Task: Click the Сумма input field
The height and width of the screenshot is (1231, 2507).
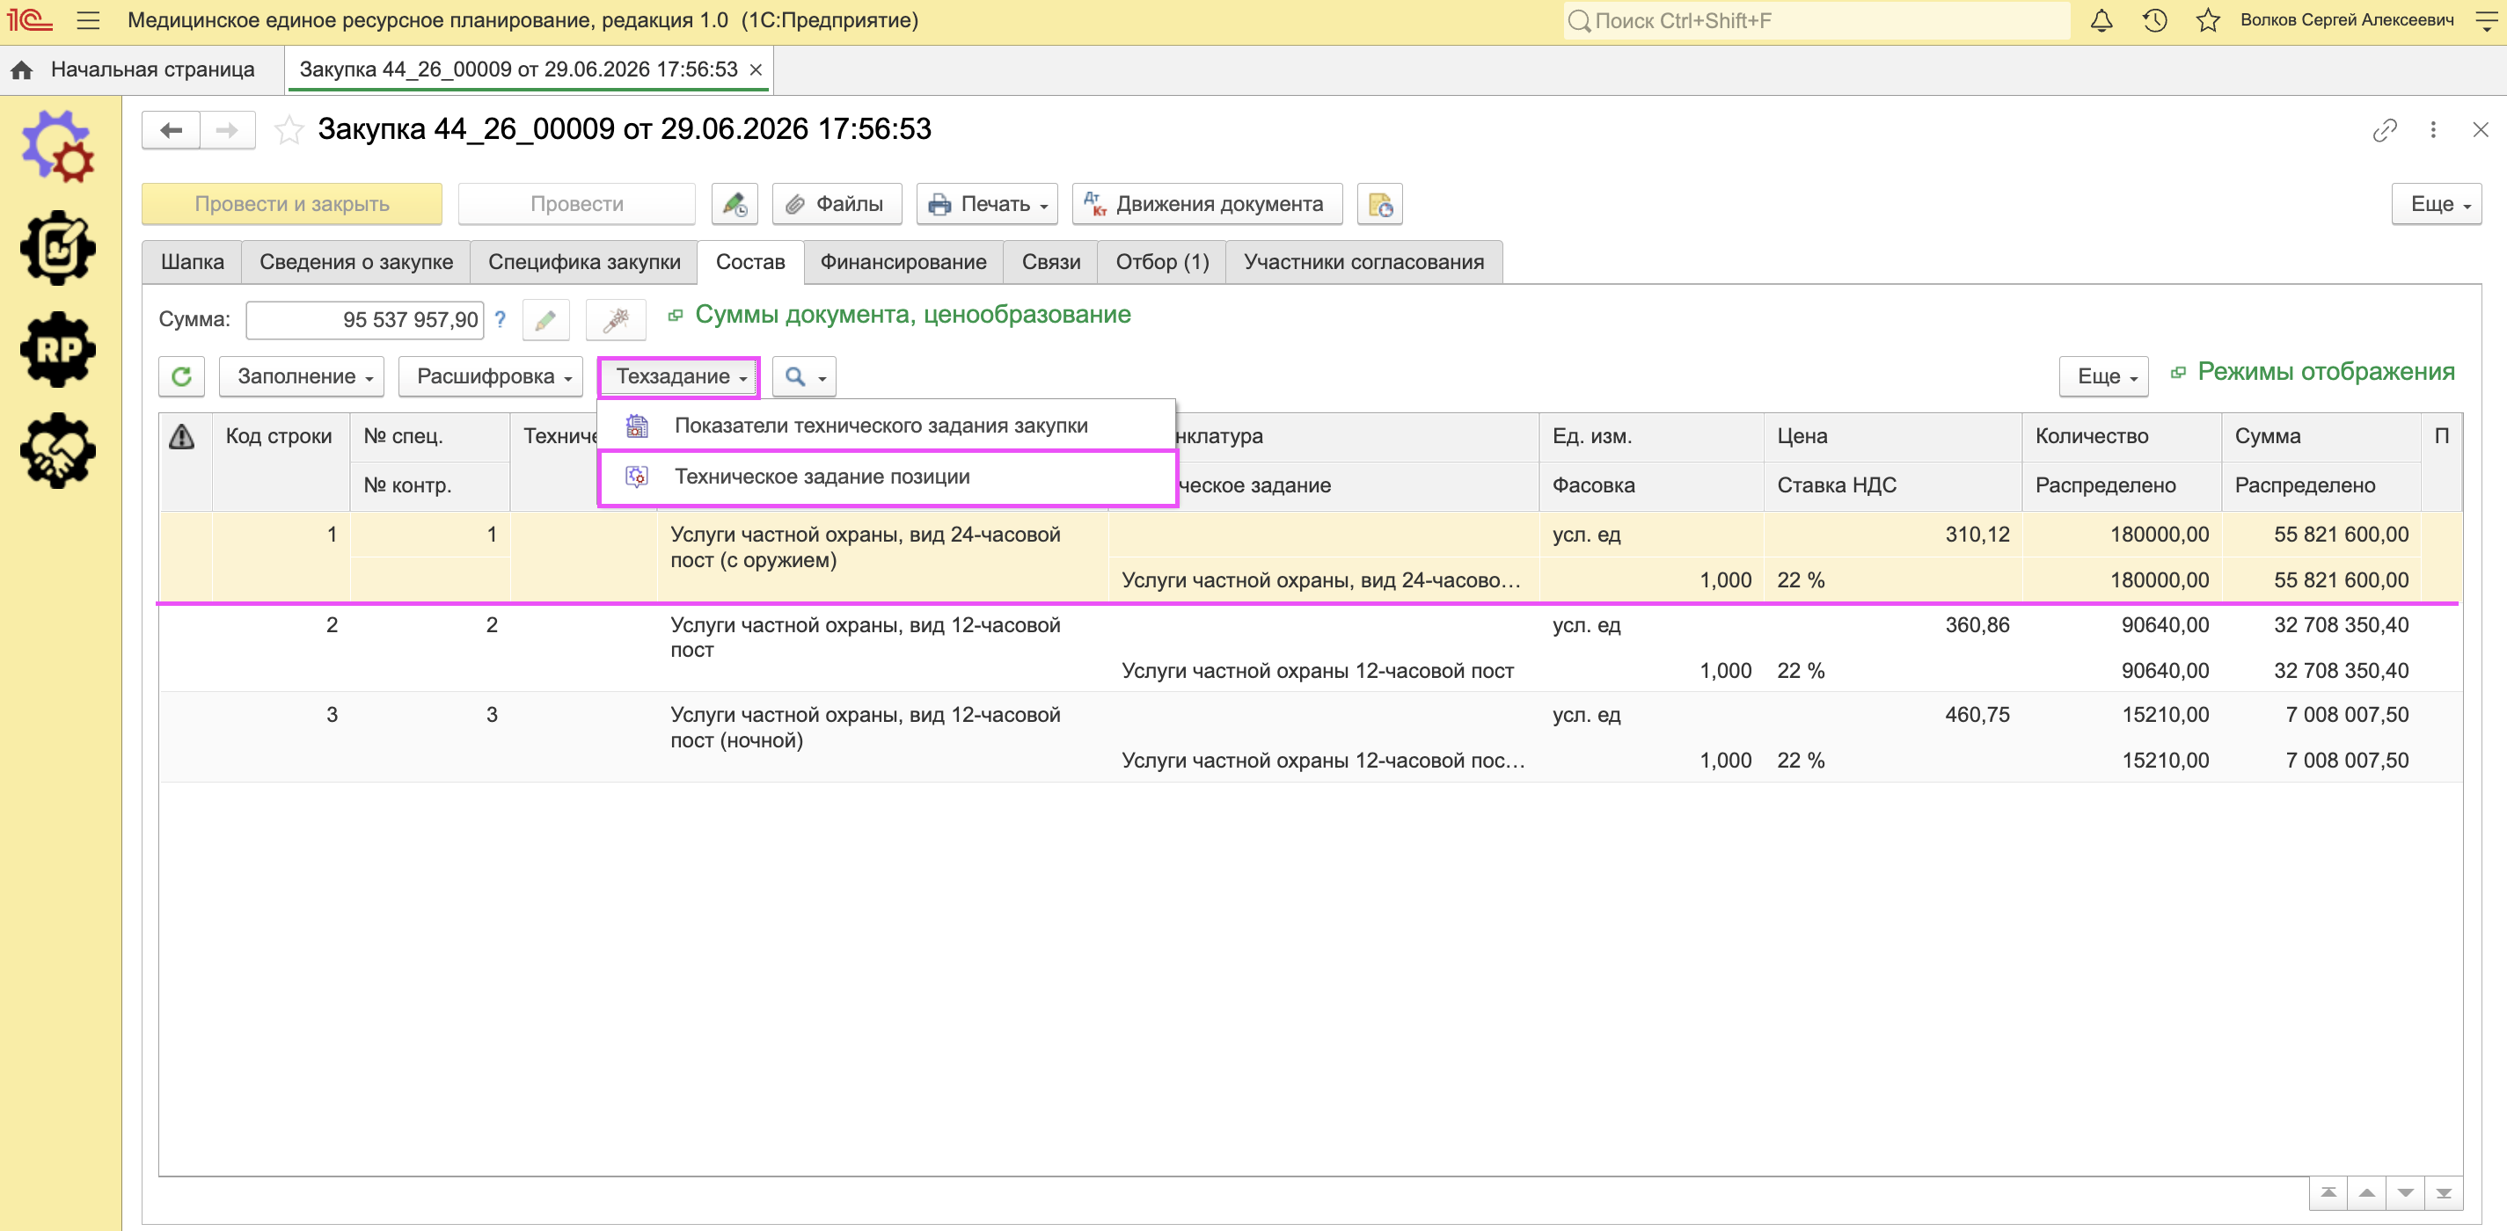Action: tap(364, 320)
